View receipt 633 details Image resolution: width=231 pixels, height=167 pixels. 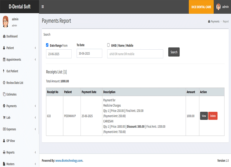[x=204, y=116]
